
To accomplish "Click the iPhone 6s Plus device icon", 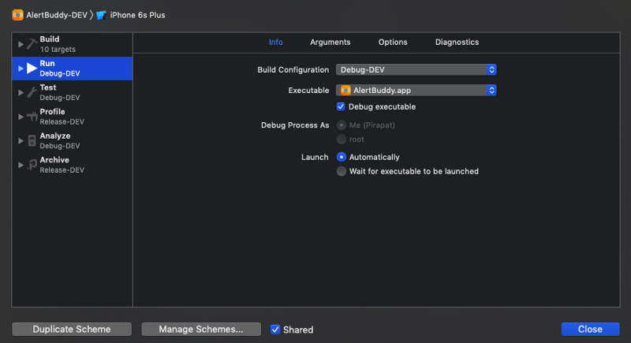I will tap(101, 15).
